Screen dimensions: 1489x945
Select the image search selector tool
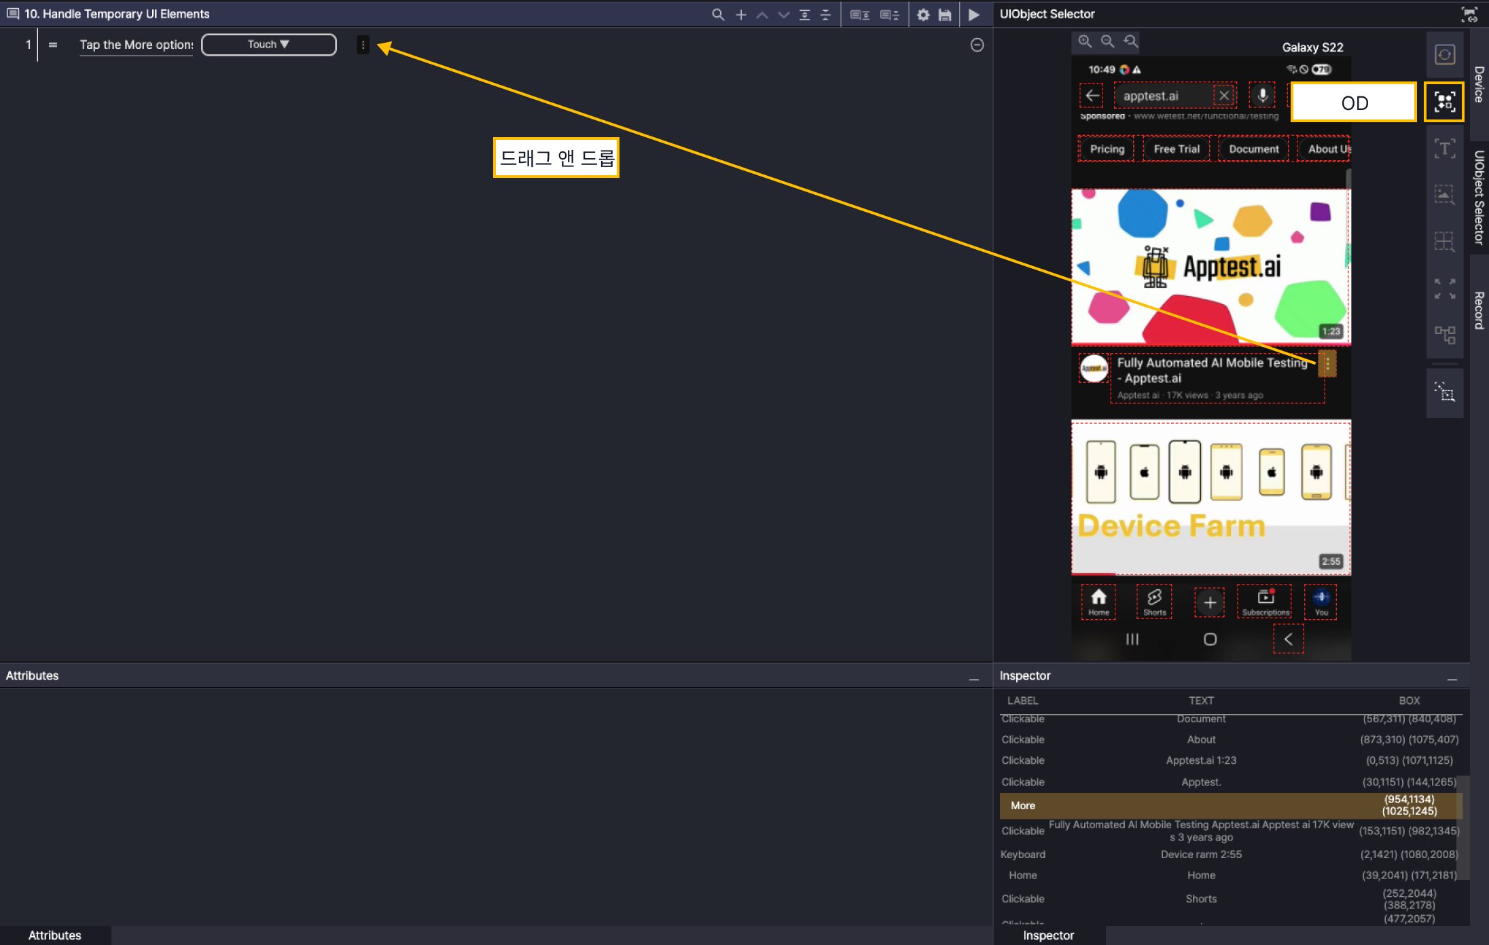point(1444,194)
